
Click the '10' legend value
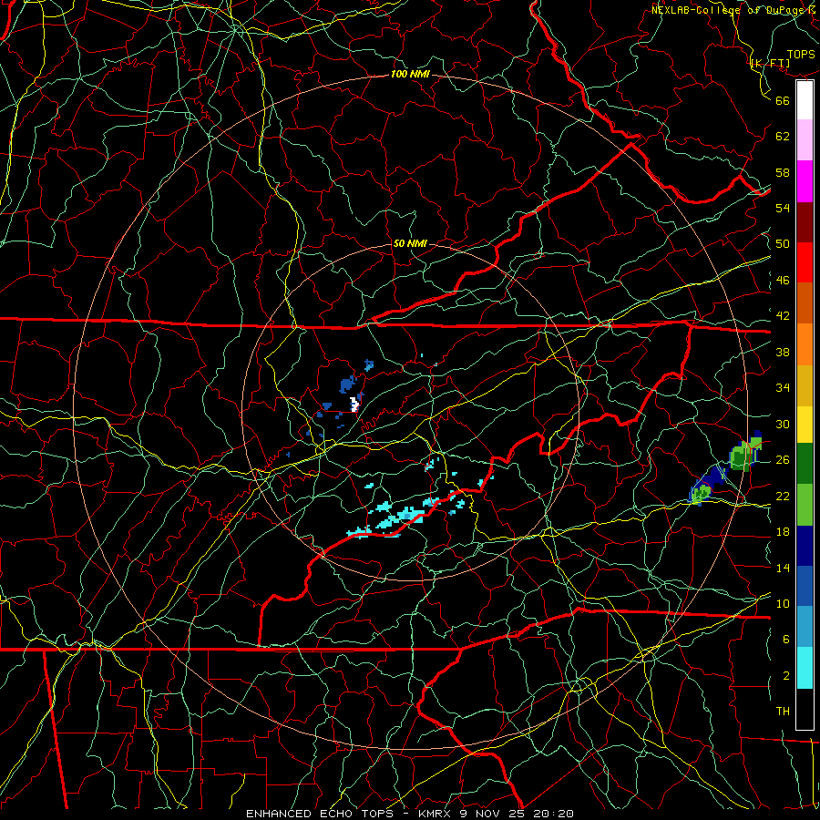tap(783, 603)
